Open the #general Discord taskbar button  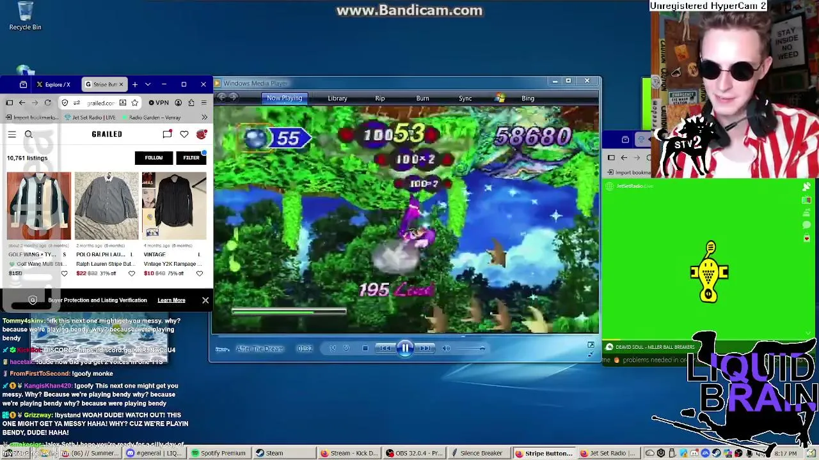click(x=154, y=453)
